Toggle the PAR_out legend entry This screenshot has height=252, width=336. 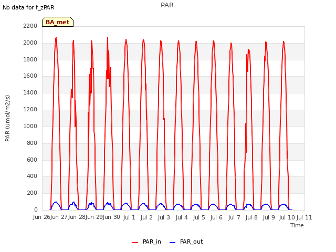tap(186, 241)
